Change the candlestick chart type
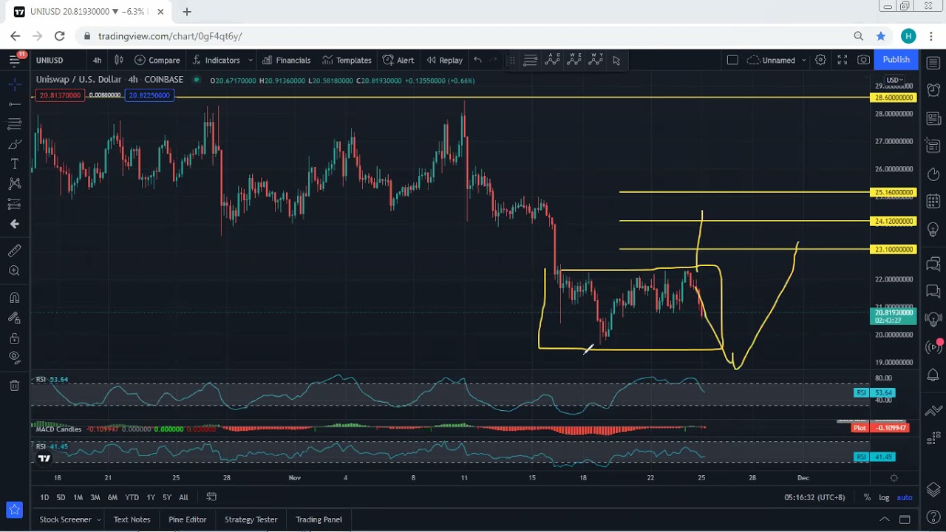The width and height of the screenshot is (946, 532). pos(120,60)
